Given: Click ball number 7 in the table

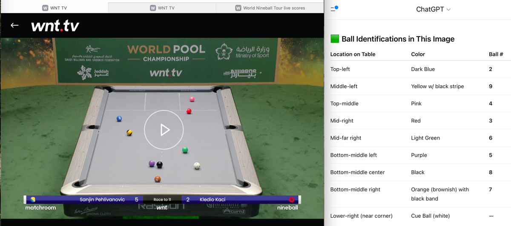Looking at the screenshot, I should (491, 189).
